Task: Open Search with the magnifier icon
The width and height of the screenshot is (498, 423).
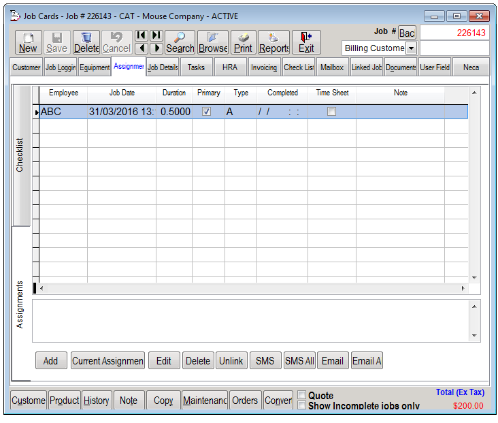Action: [x=180, y=42]
